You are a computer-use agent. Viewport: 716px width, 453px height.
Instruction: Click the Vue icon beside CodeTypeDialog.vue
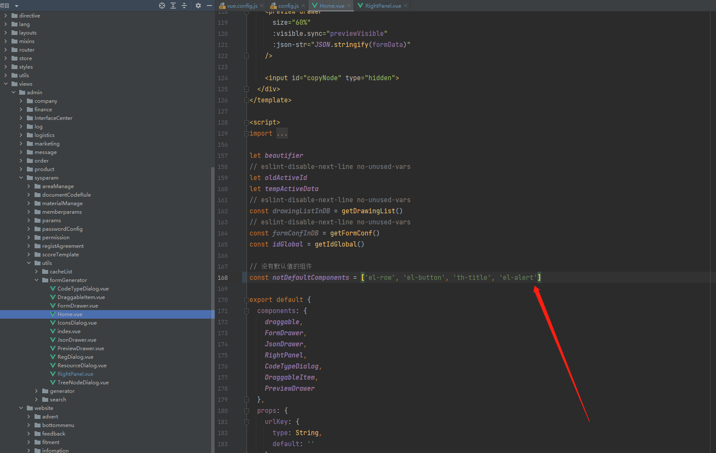click(53, 289)
